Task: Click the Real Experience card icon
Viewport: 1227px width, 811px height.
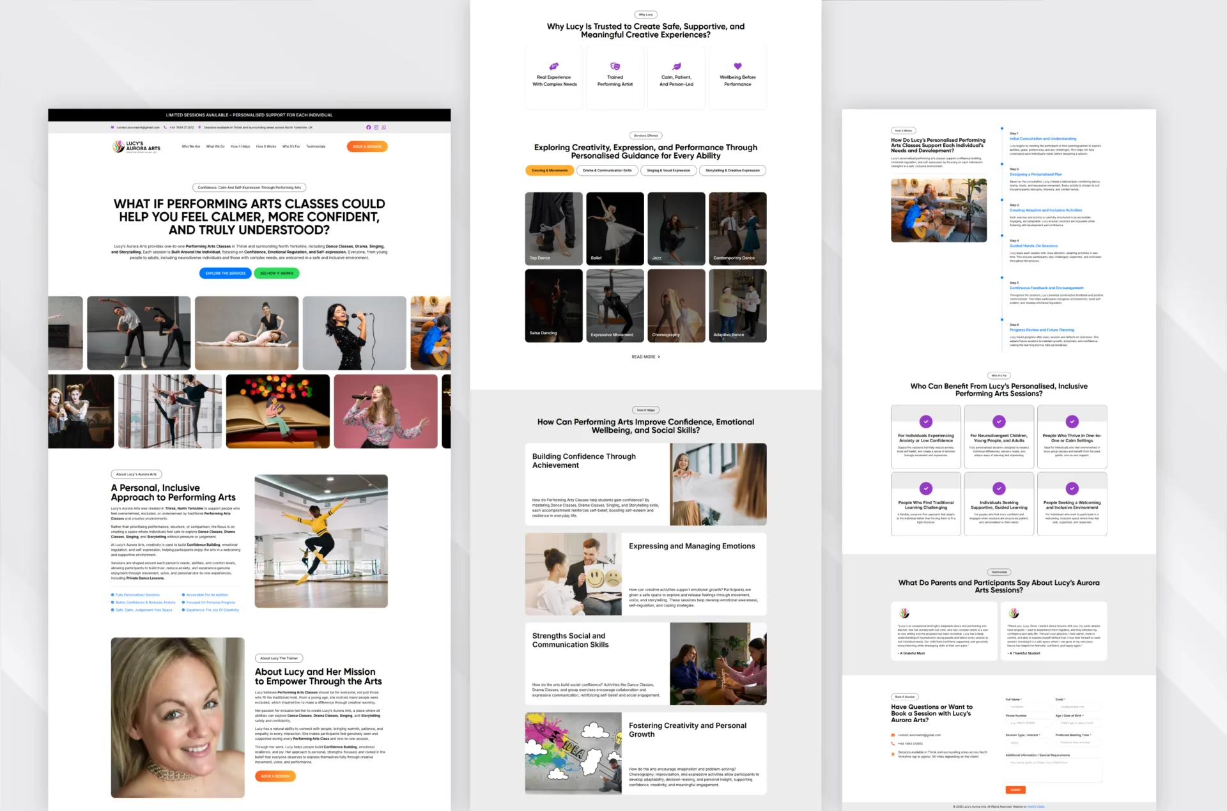Action: pos(554,66)
